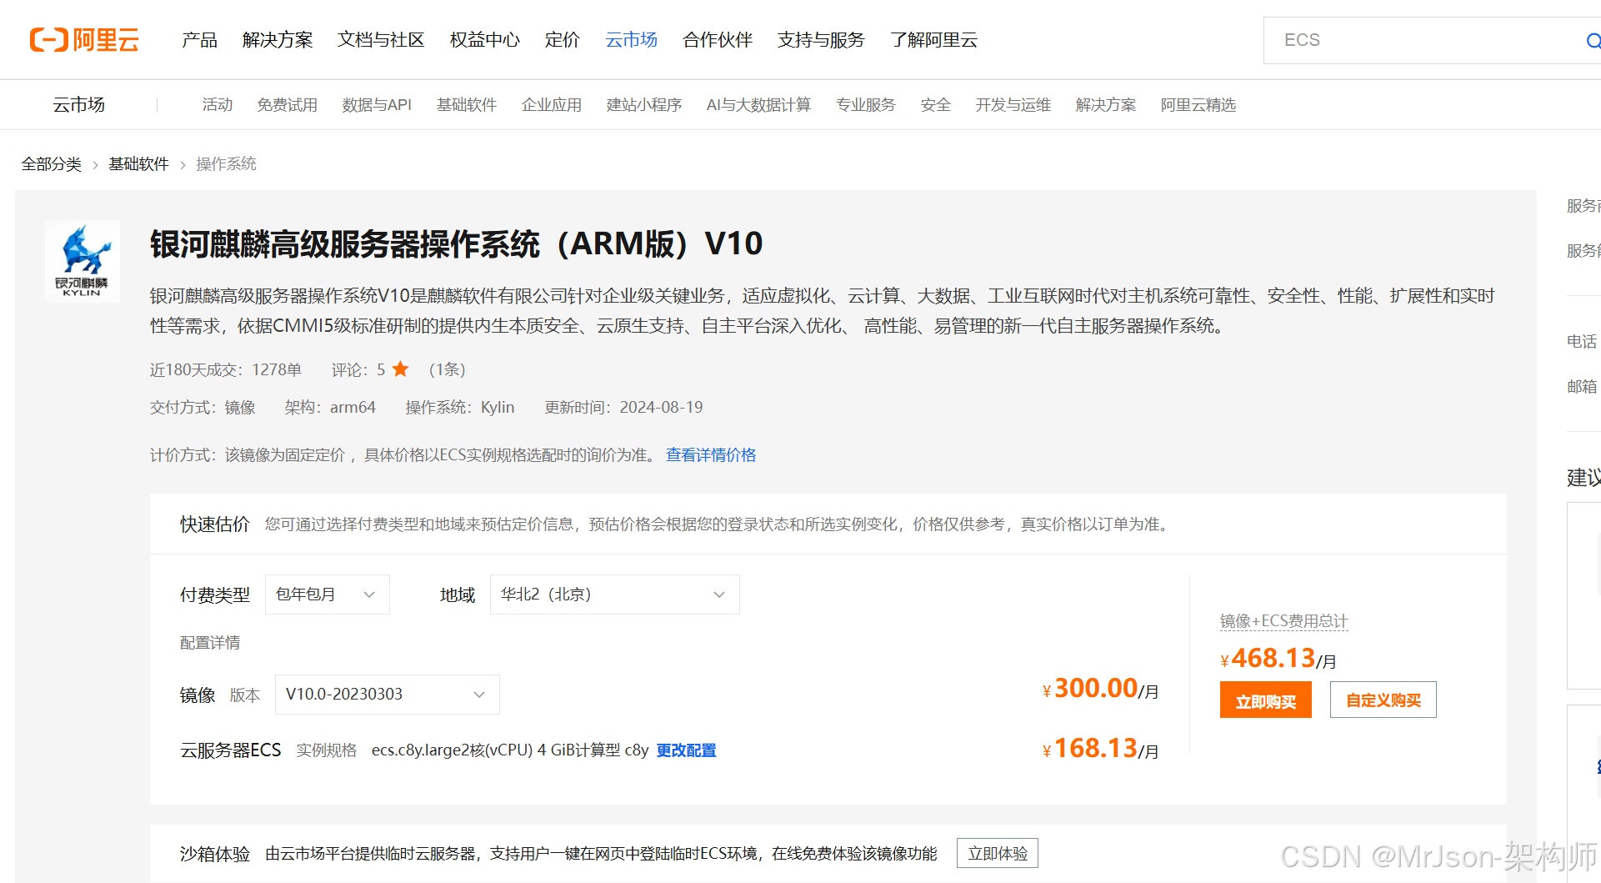This screenshot has width=1601, height=883.
Task: Click the 自定义购买 button
Action: 1383,700
